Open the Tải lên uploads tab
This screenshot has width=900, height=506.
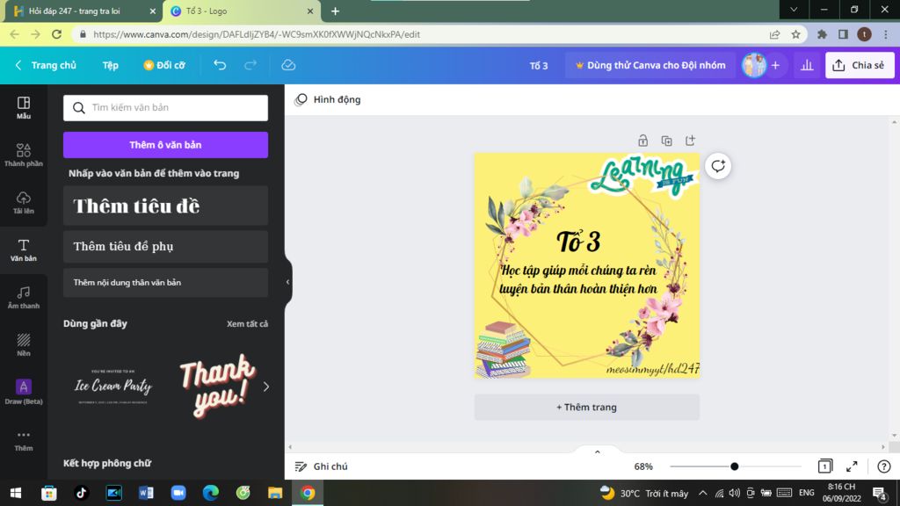(24, 203)
